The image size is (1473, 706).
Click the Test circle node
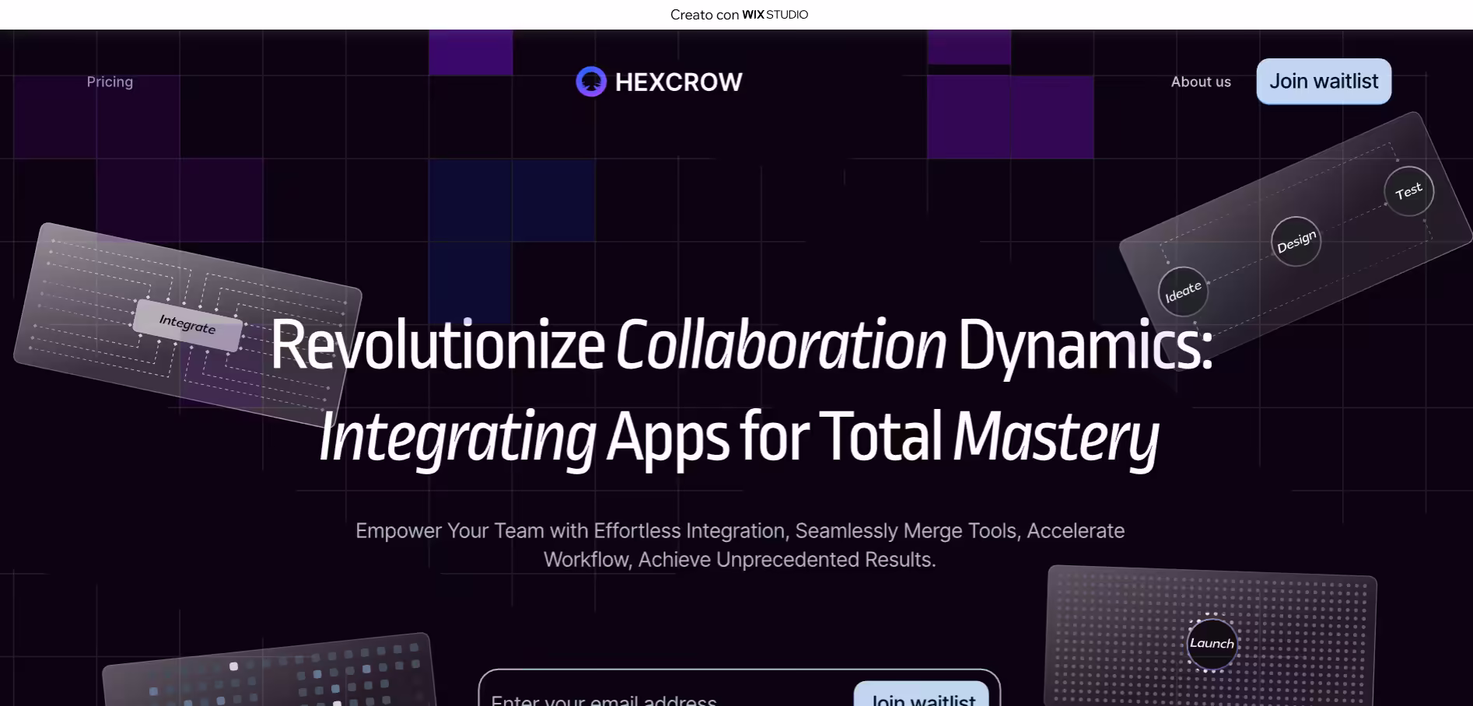click(x=1408, y=191)
